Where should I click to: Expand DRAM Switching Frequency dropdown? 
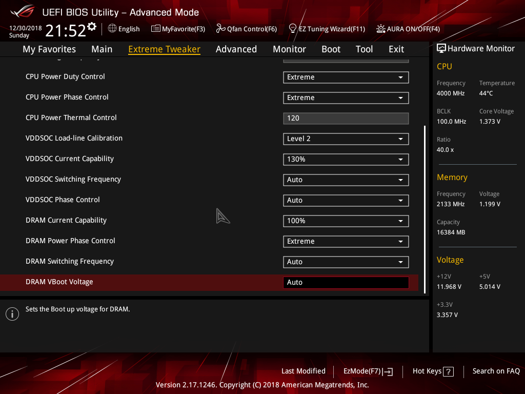[x=346, y=262]
